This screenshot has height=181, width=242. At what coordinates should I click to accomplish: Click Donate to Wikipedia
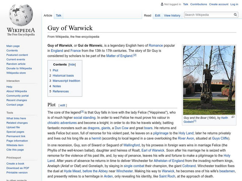point(19,68)
